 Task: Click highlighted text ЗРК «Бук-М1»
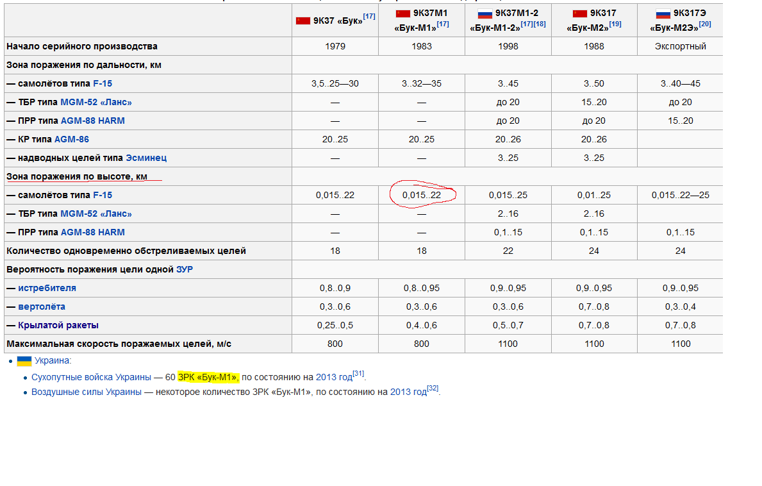[208, 377]
